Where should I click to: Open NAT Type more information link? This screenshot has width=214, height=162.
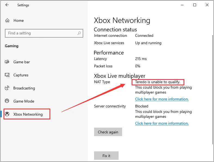(162, 99)
